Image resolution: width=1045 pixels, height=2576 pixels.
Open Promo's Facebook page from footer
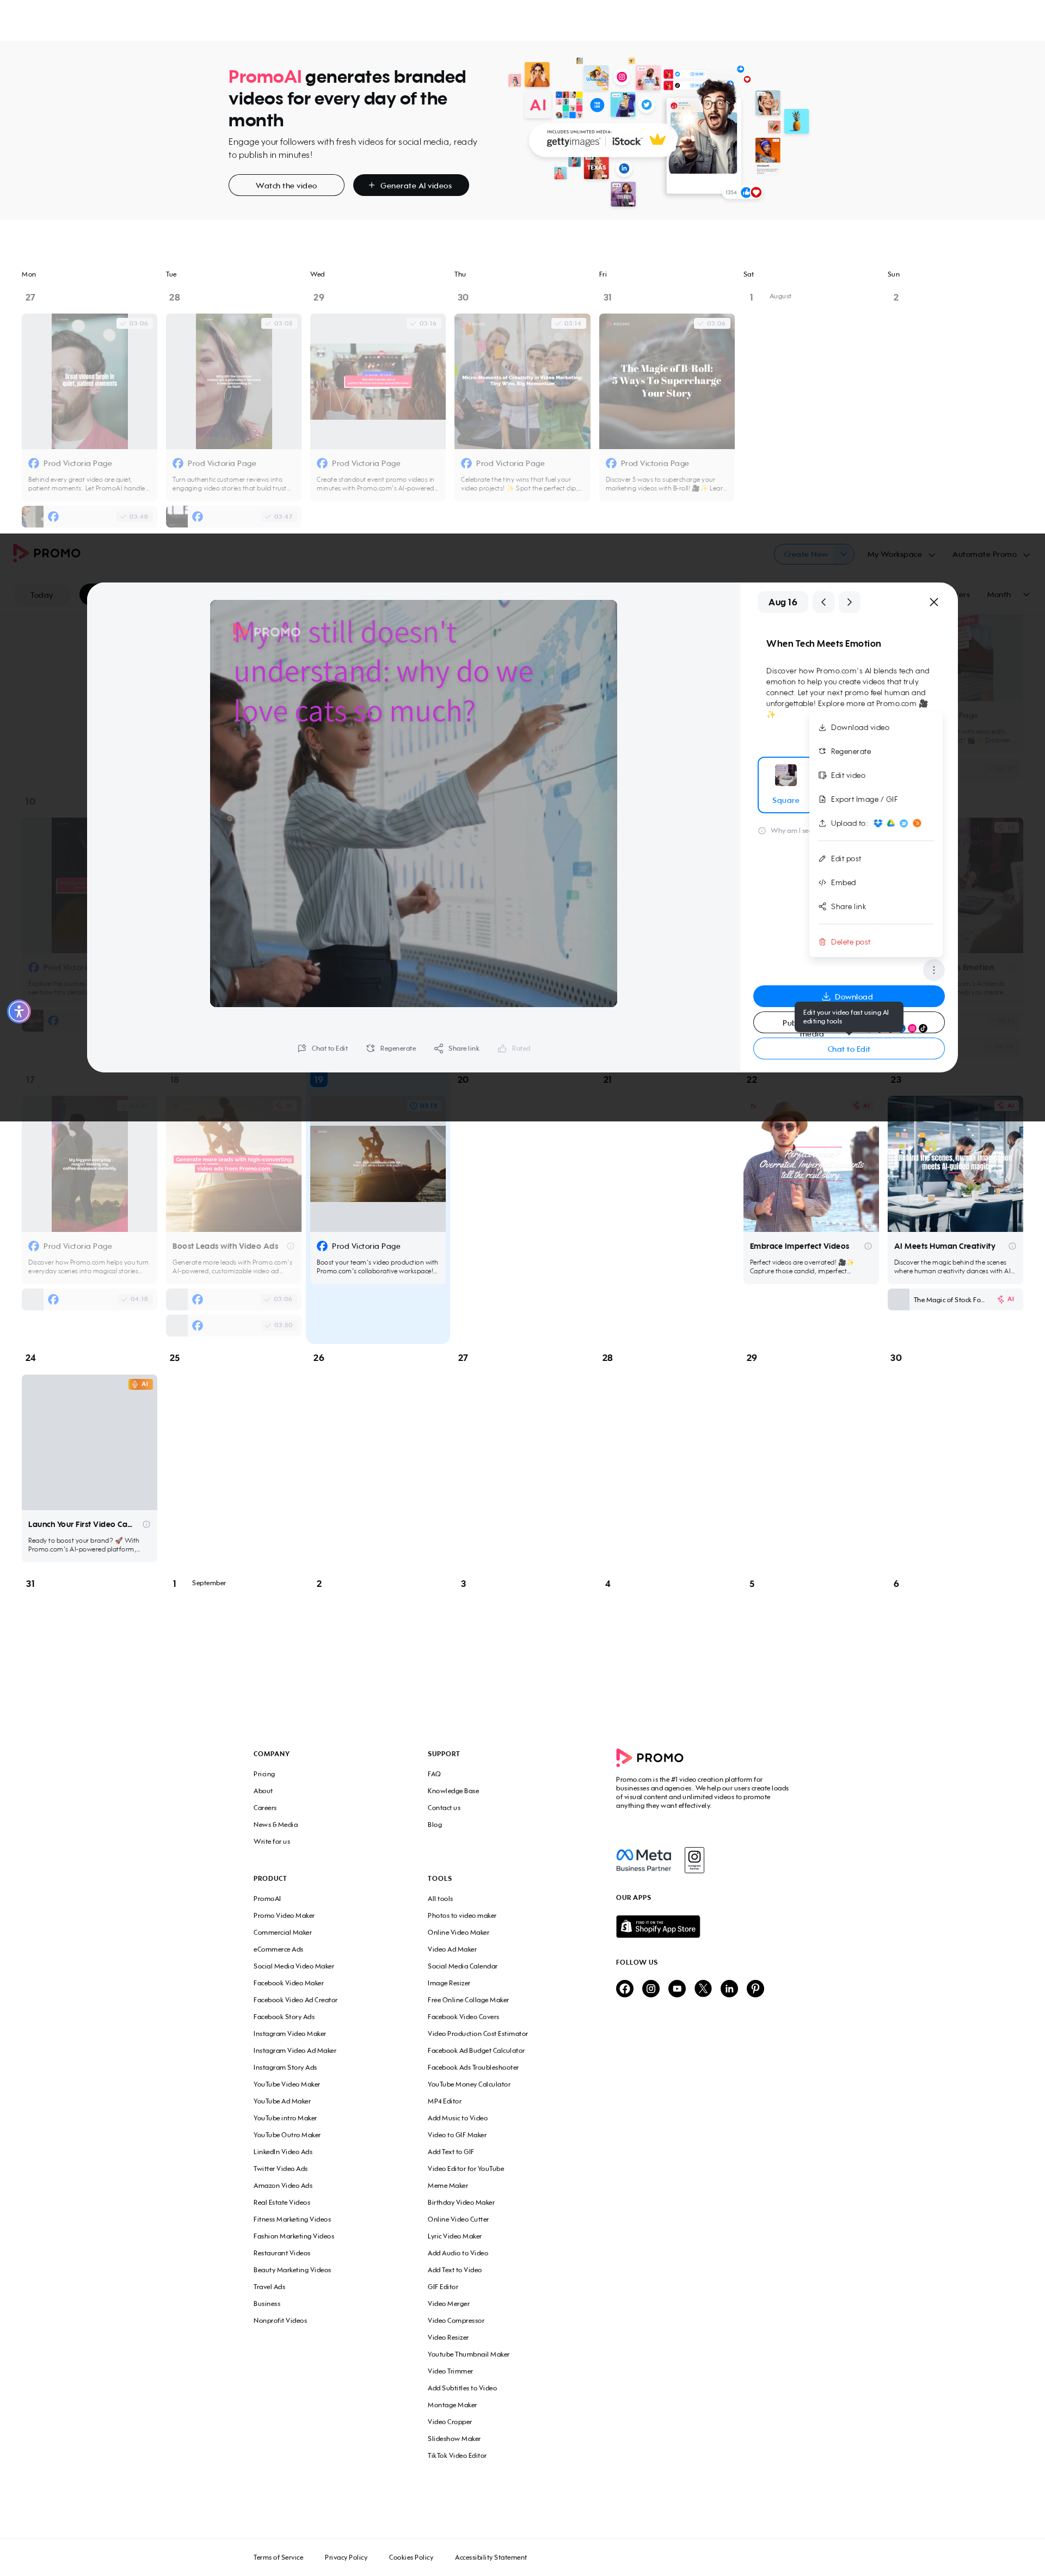(x=624, y=1988)
